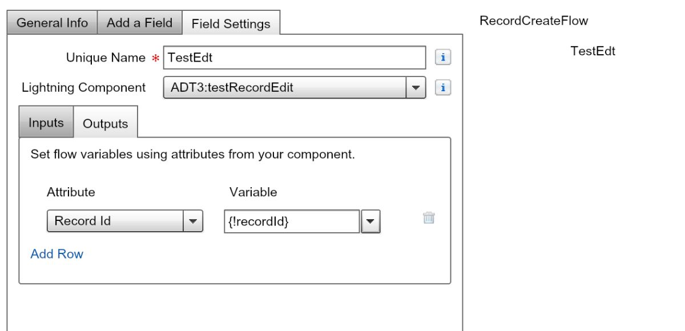Switch to the Inputs tab
The width and height of the screenshot is (685, 331).
click(46, 123)
